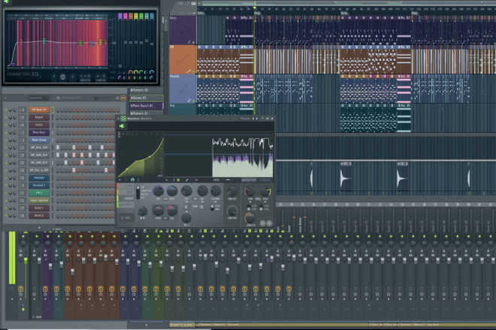496x330 pixels.
Task: Activate the first FM Bass step button
Action: (x=58, y=110)
